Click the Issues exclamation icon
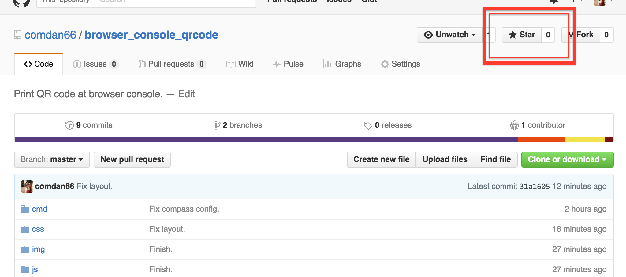This screenshot has width=626, height=277. [77, 64]
